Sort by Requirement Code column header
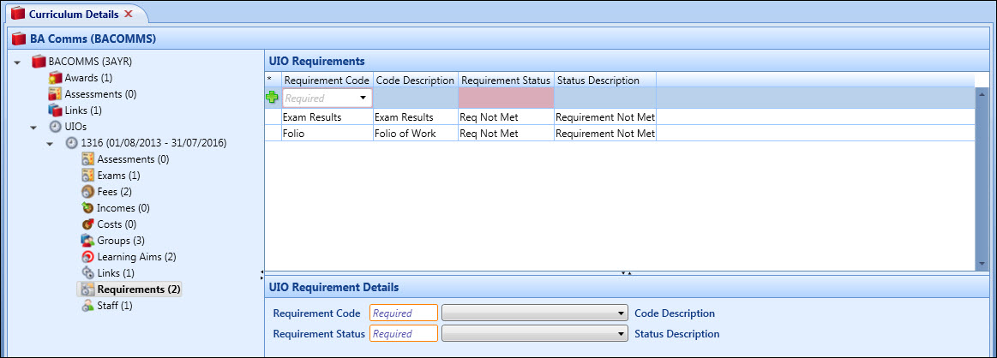 pyautogui.click(x=327, y=81)
